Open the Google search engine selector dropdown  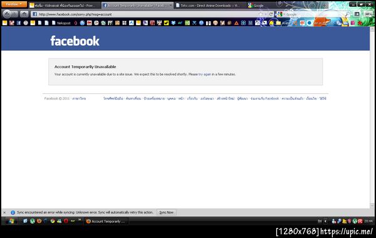[x=280, y=14]
